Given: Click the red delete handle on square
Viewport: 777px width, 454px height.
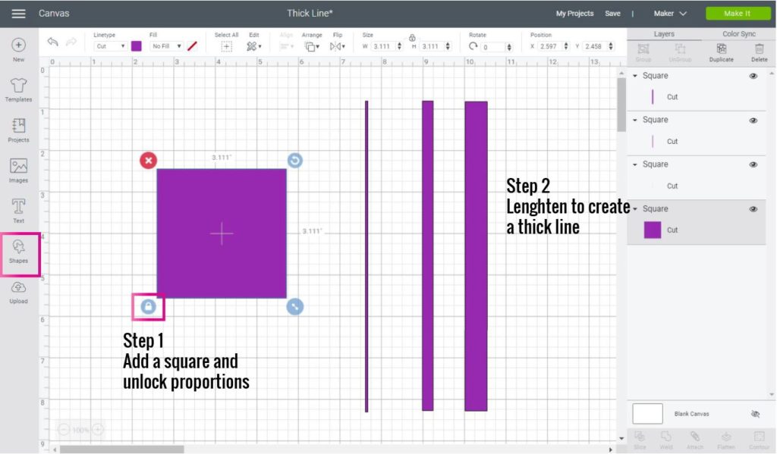Looking at the screenshot, I should (148, 161).
